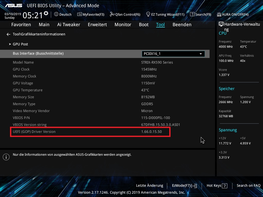Screen dimensions: 263x197
Task: Click the Bus Interface dropdown arrow
Action: (201, 54)
